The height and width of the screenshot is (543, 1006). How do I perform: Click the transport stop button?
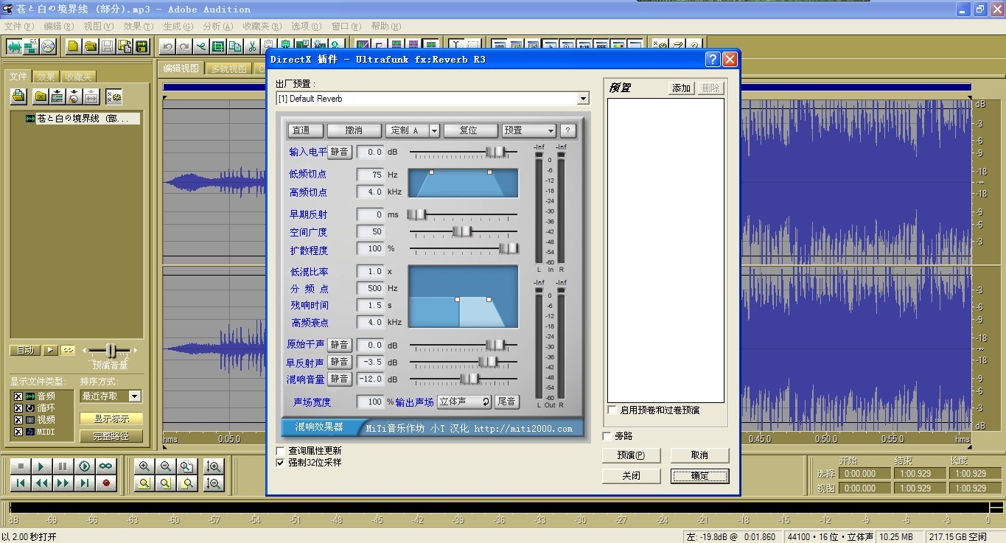tap(21, 466)
